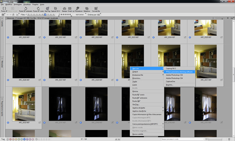The width and height of the screenshot is (235, 141).
Task: Start the Slideshow from toolbar
Action: tap(87, 9)
